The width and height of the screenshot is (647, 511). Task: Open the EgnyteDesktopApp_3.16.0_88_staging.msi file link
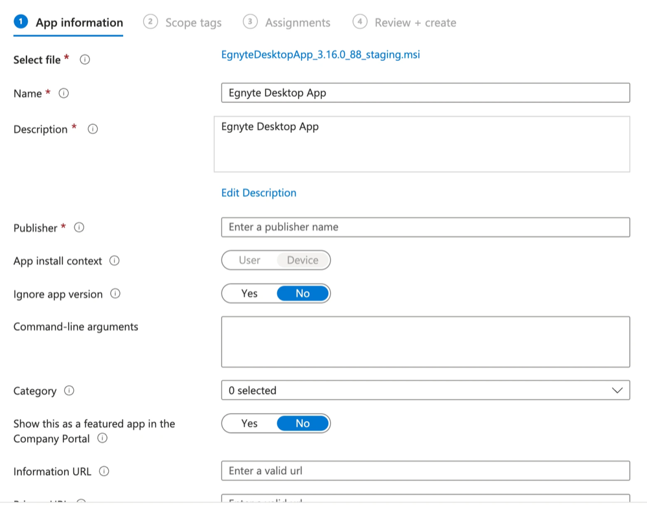[321, 54]
